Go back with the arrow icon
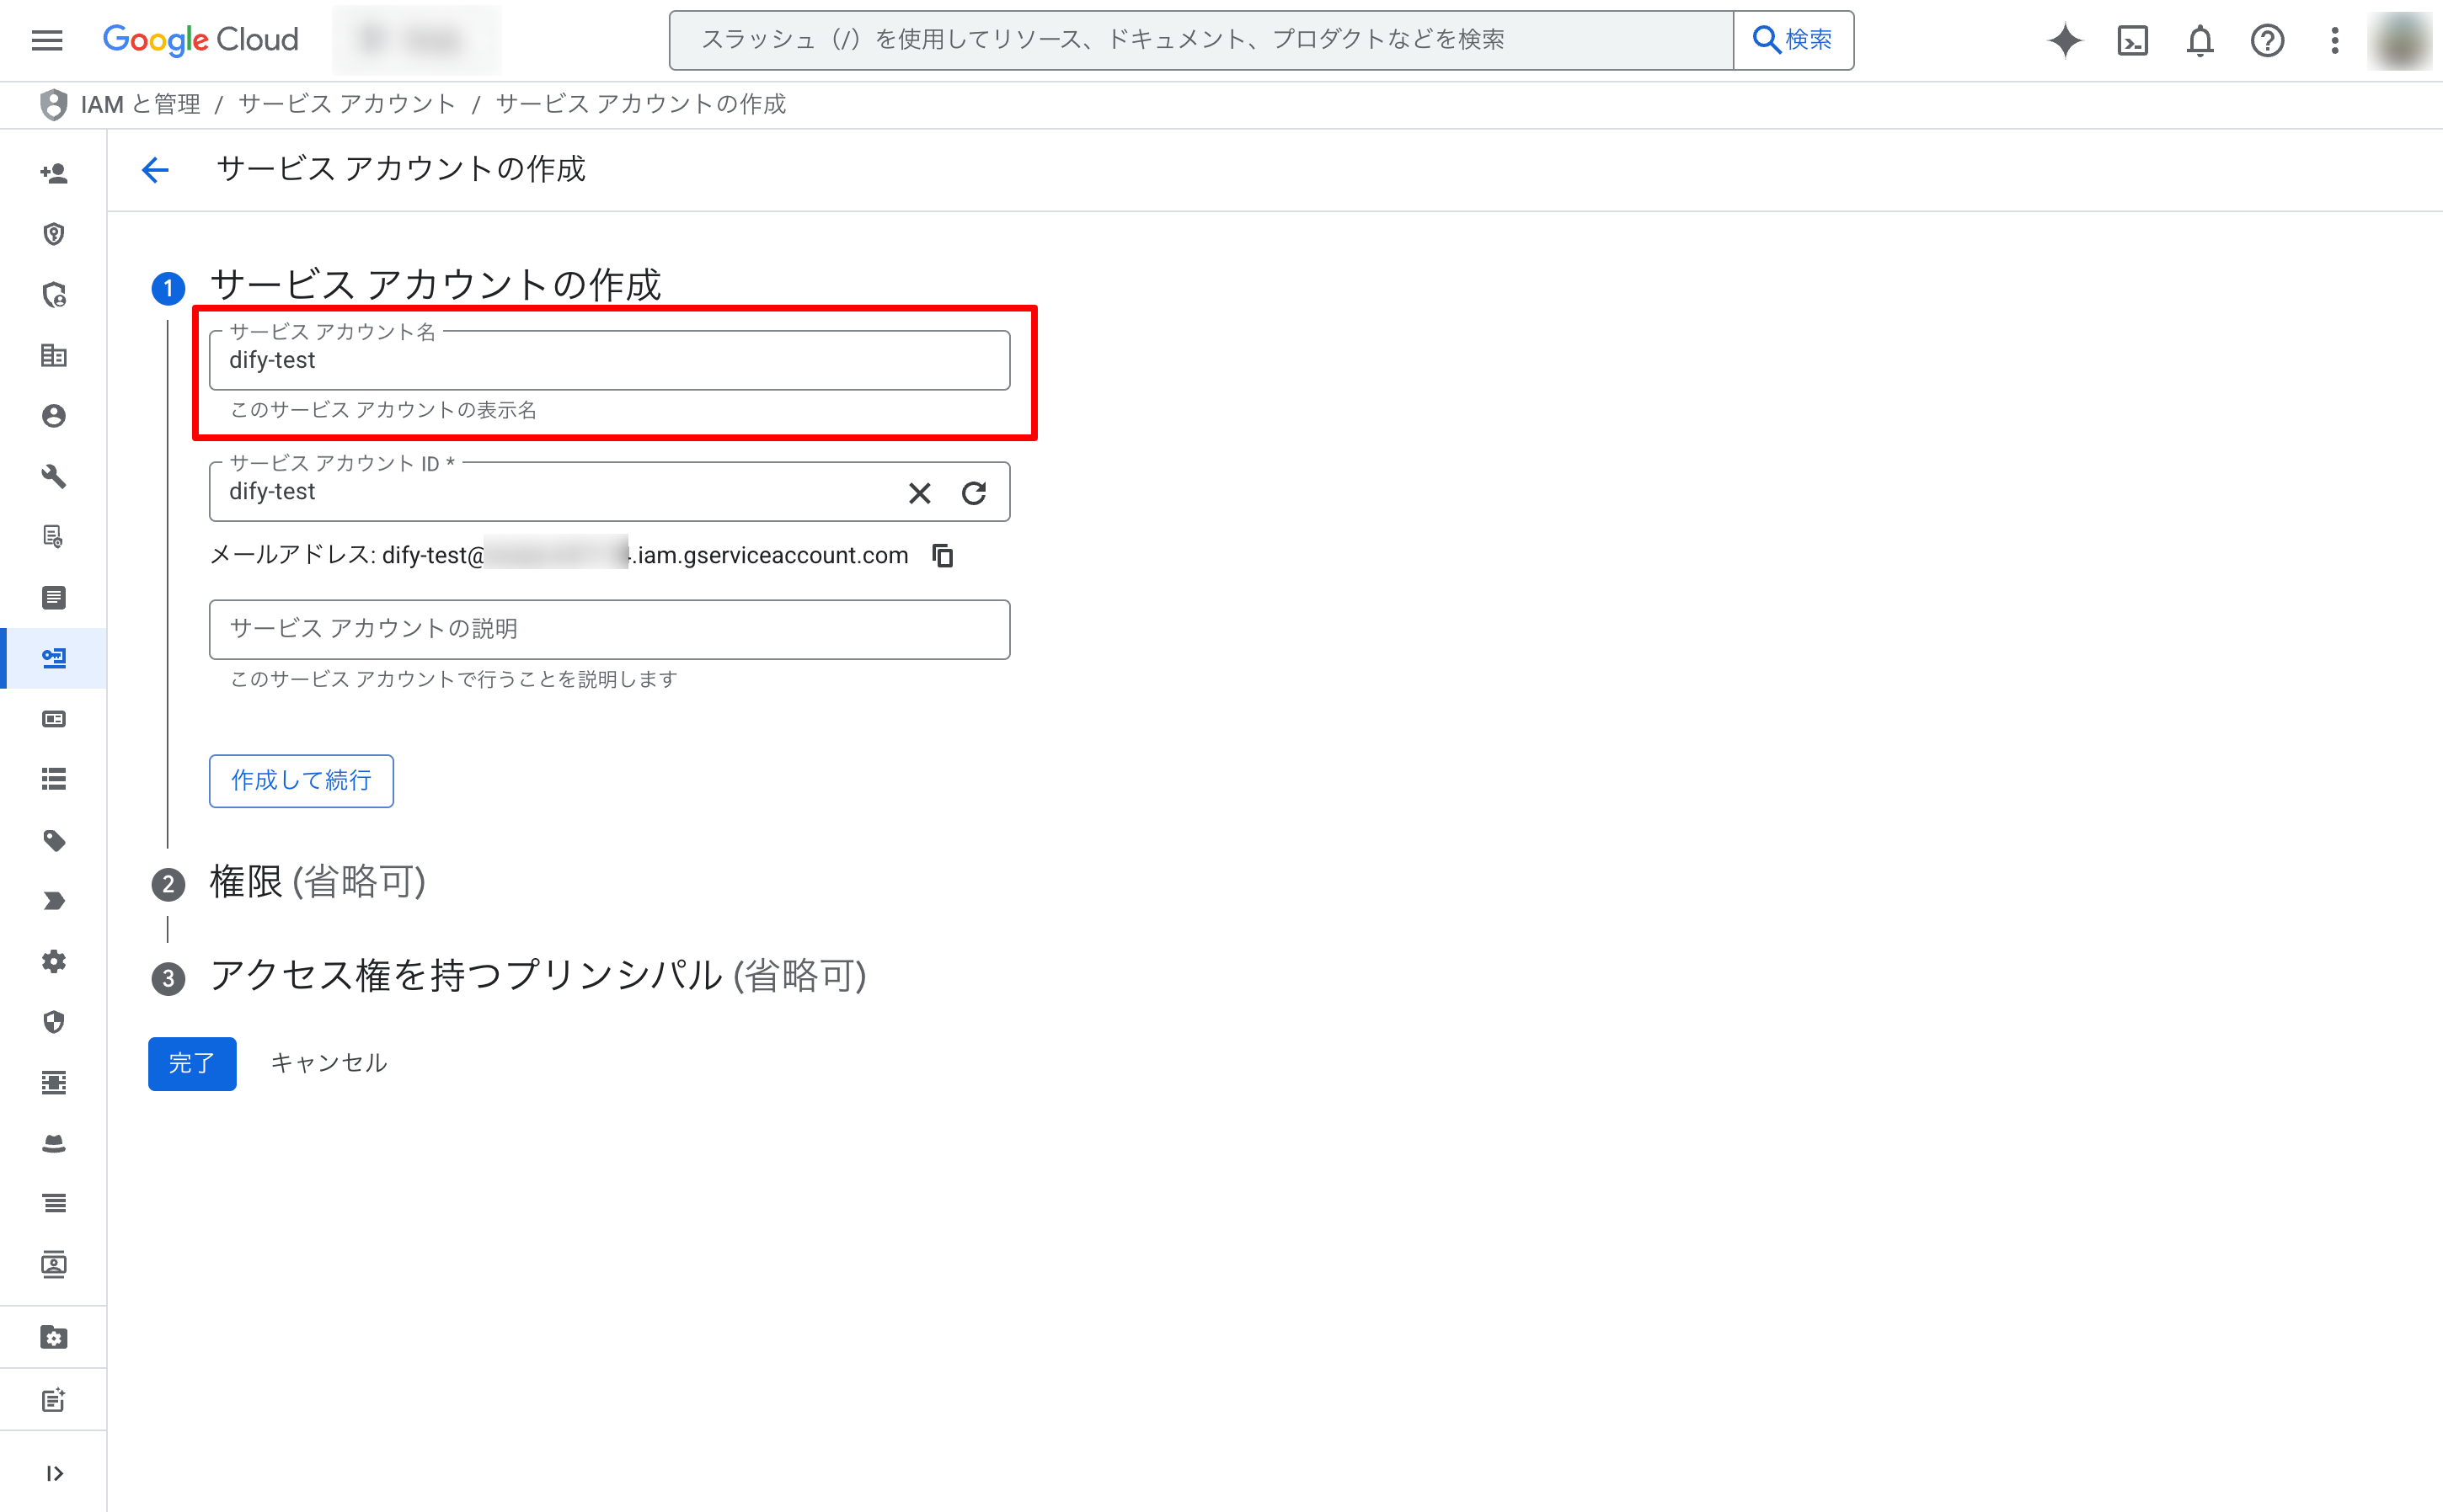2443x1512 pixels. pyautogui.click(x=154, y=170)
